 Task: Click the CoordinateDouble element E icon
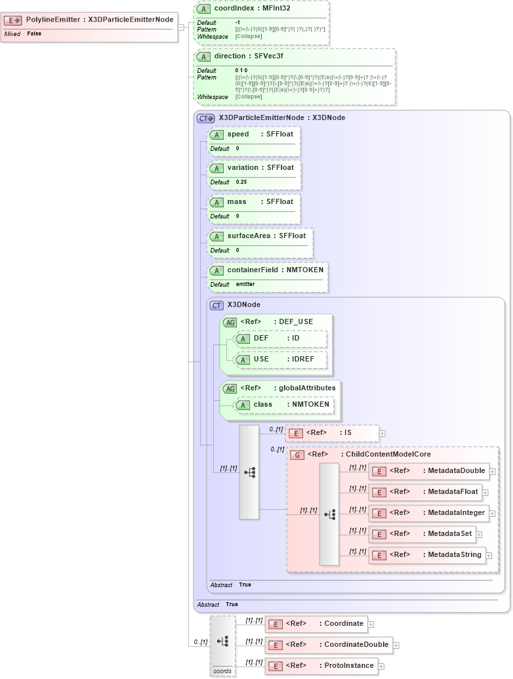(x=276, y=646)
